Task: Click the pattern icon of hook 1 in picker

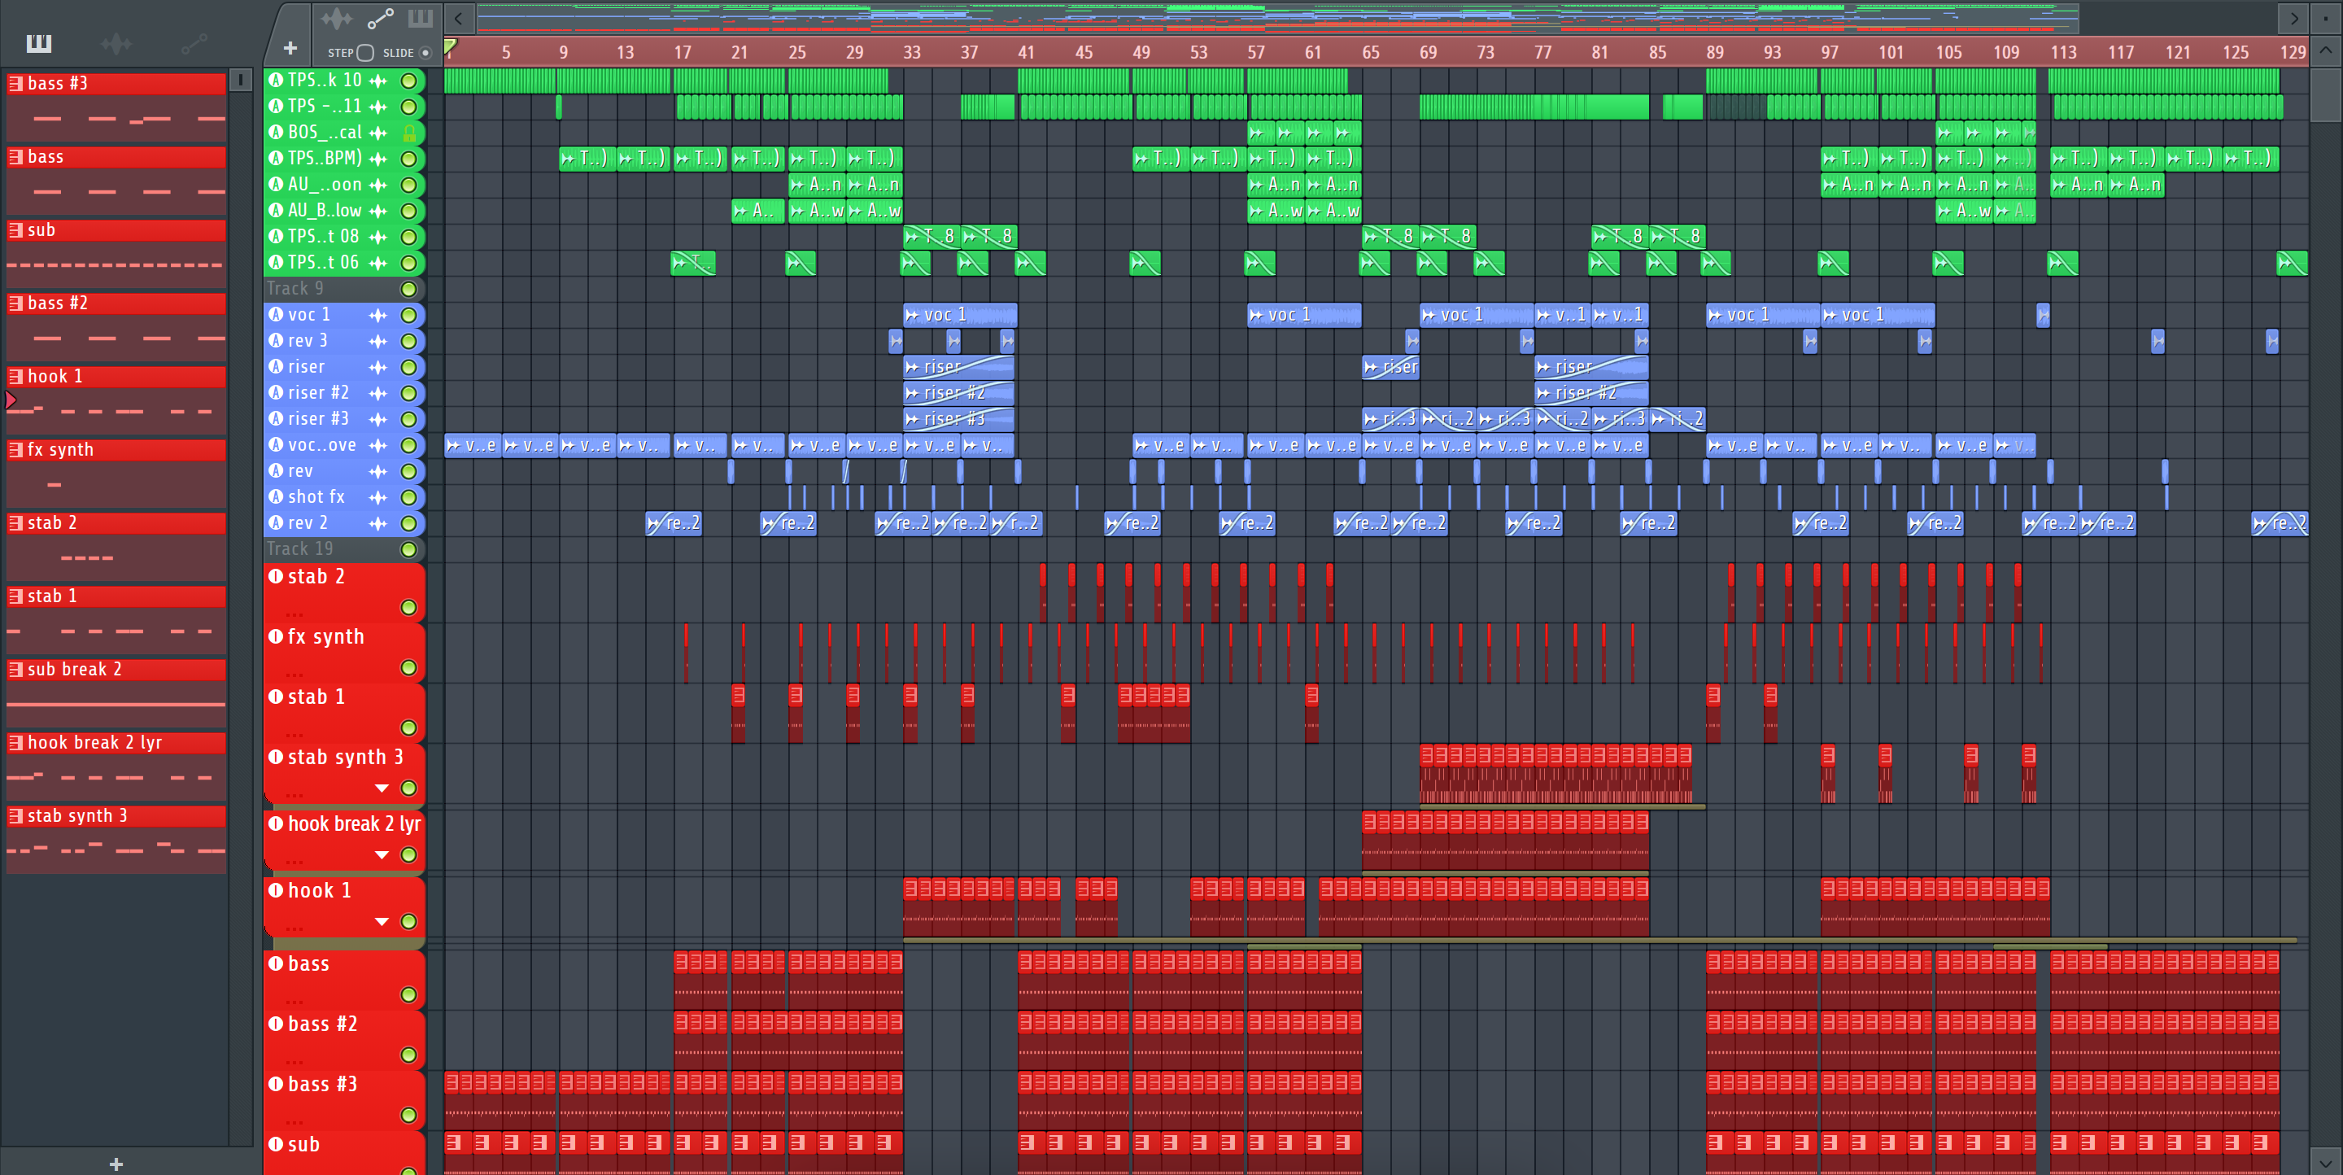Action: 15,377
